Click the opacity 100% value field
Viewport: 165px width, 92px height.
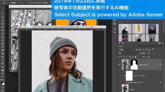point(148,53)
